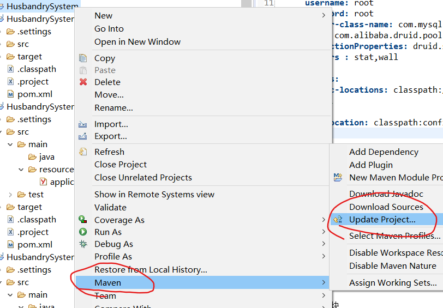The image size is (443, 308).
Task: Select Go Into from context menu
Action: pyautogui.click(x=109, y=28)
